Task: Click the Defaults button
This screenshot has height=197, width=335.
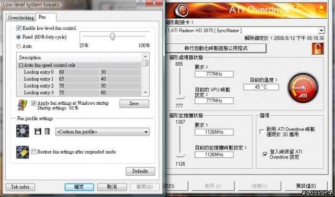Action: coord(140,171)
